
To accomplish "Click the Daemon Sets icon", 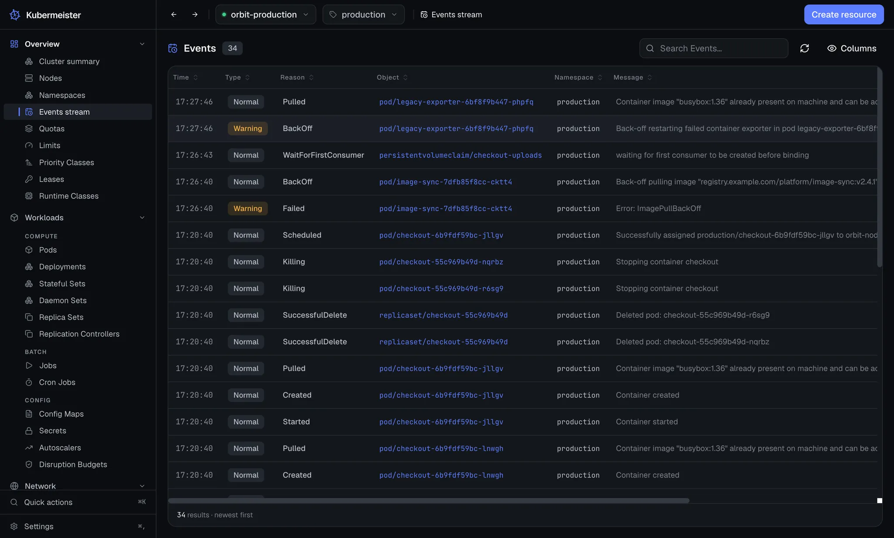I will [x=29, y=300].
